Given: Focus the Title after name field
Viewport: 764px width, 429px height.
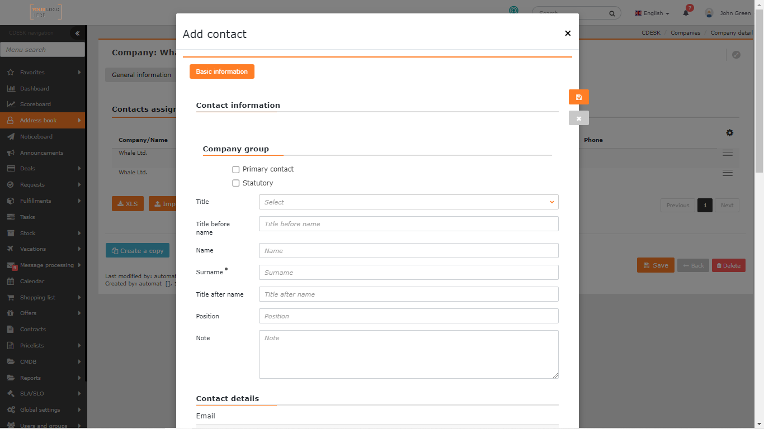Looking at the screenshot, I should [x=409, y=294].
